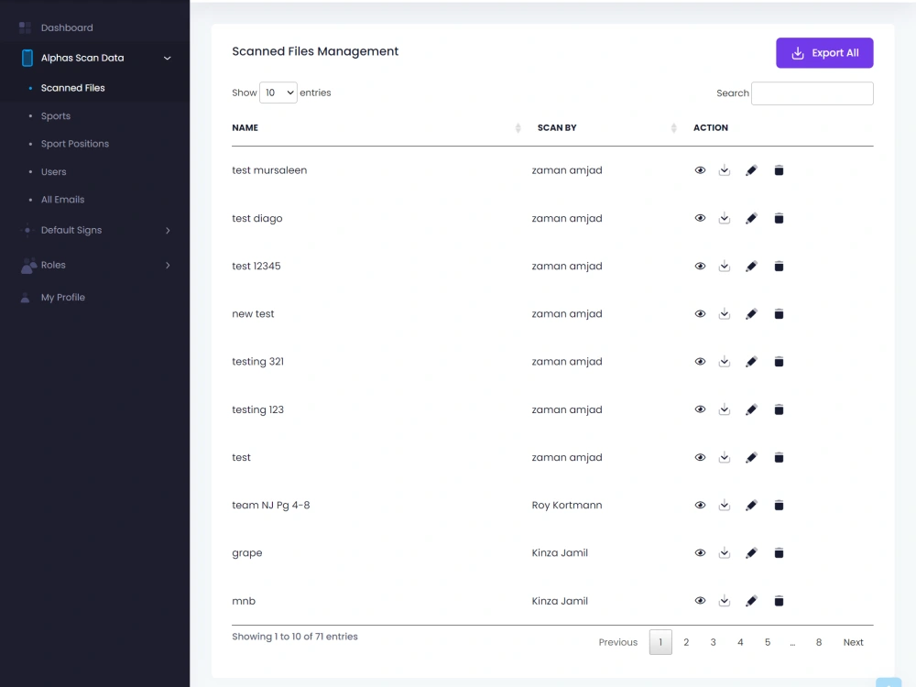Delete the test mursaleen entry
This screenshot has width=916, height=687.
pyautogui.click(x=779, y=170)
